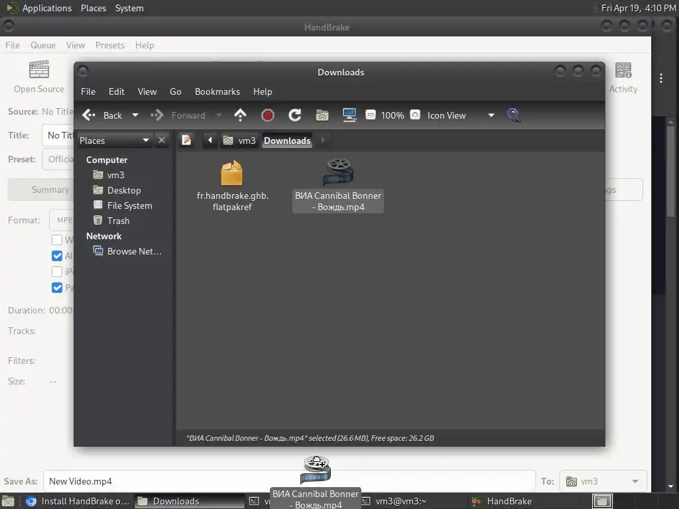Viewport: 679px width, 509px height.
Task: Open HandBrake Preset dropdown
Action: pos(58,159)
